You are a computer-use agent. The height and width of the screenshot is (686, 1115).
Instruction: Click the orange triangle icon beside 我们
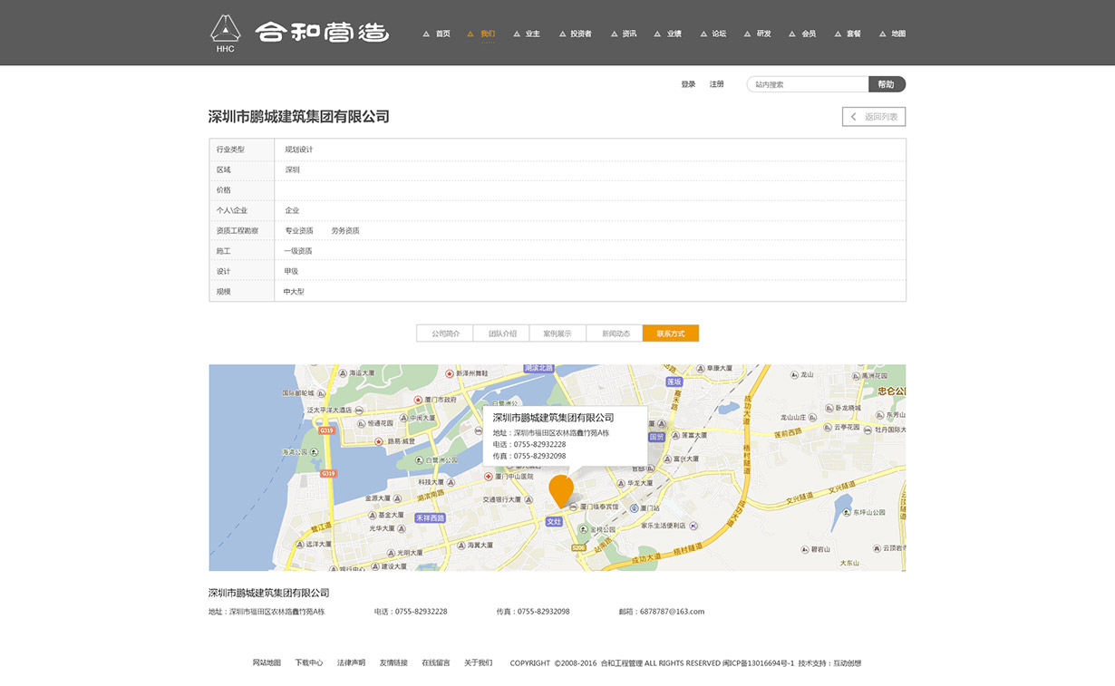point(470,34)
